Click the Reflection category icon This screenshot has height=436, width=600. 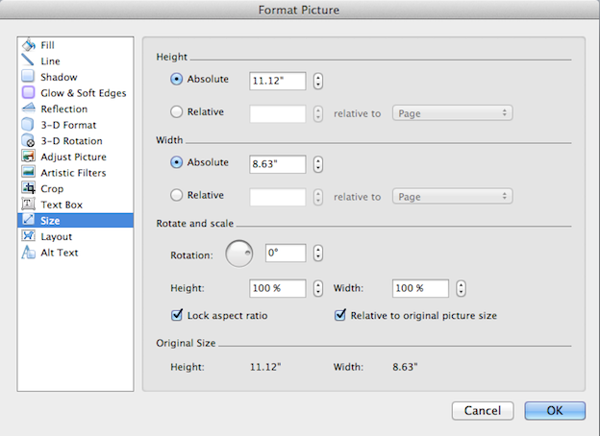click(29, 109)
